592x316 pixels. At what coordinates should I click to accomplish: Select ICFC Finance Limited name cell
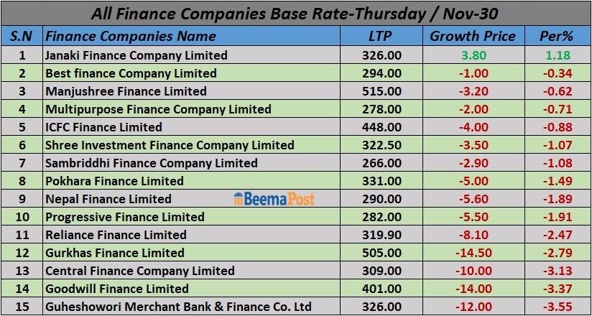[x=103, y=127]
